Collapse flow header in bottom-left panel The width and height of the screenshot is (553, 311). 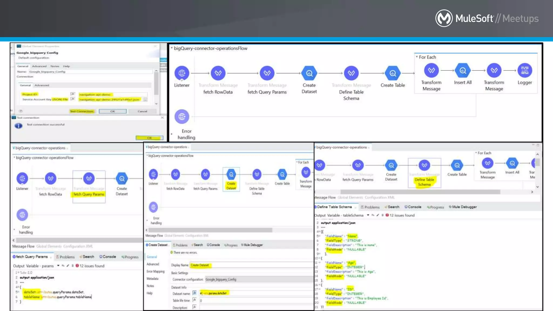tap(14, 157)
